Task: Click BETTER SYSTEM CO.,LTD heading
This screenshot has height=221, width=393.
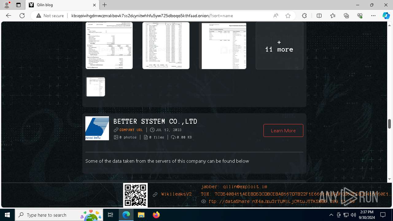Action: [x=155, y=122]
